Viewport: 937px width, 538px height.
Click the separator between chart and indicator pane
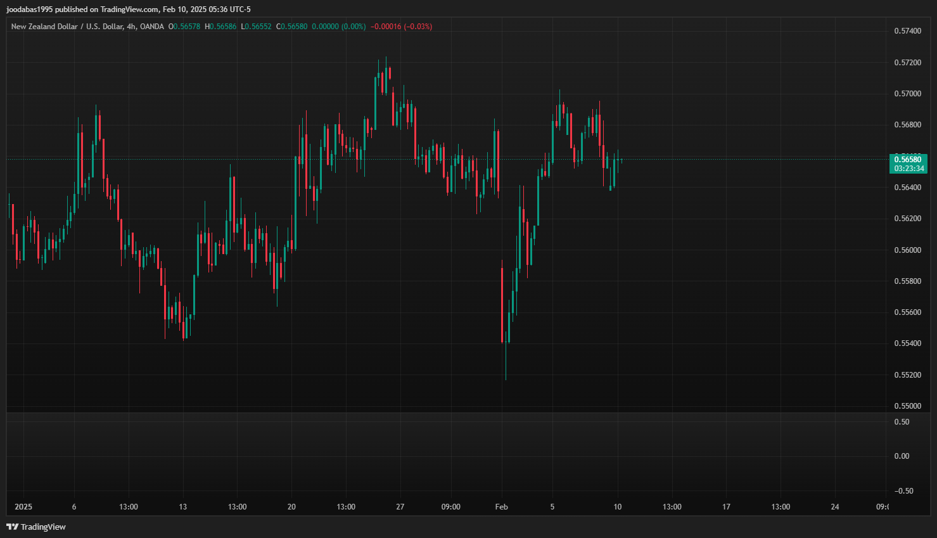point(443,413)
